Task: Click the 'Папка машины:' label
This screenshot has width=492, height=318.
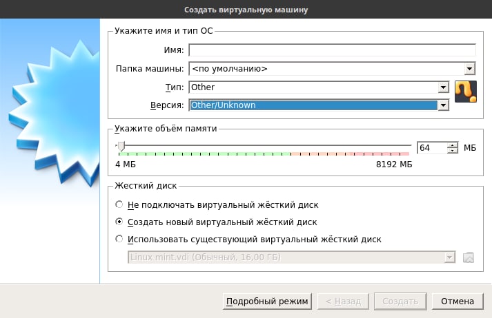Action: (x=150, y=69)
